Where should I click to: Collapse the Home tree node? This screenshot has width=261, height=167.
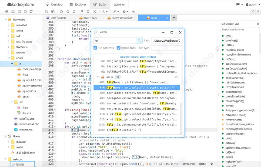6,136
